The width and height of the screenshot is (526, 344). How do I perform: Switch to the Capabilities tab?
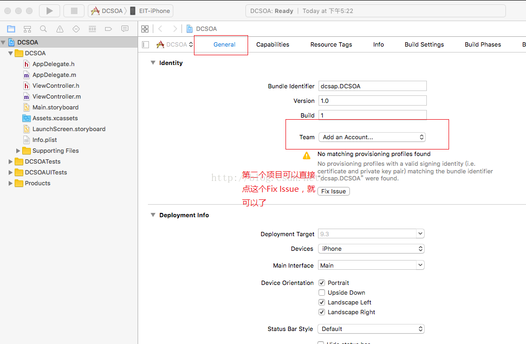coord(272,44)
